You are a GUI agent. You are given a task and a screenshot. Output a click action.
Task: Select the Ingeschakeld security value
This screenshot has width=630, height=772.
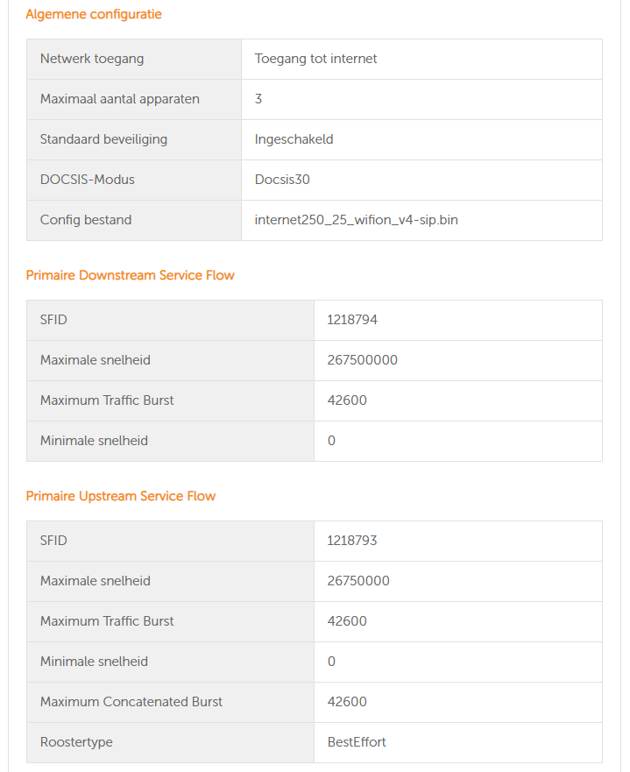pos(294,139)
